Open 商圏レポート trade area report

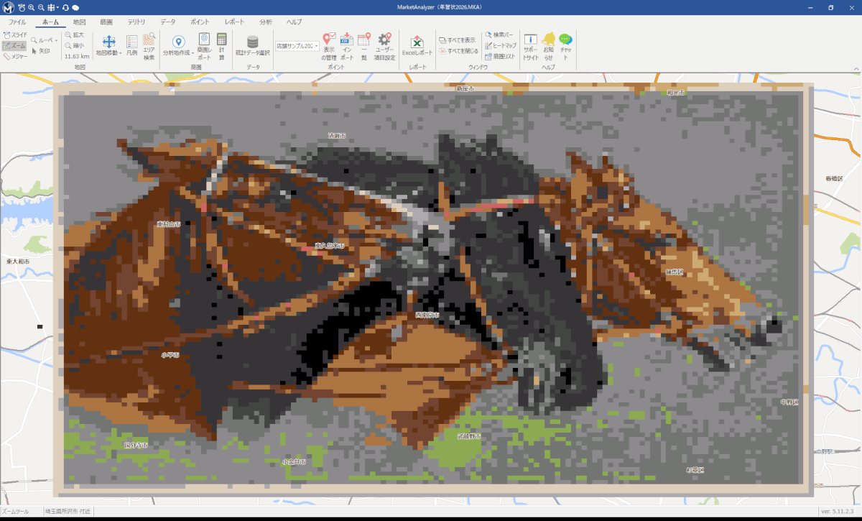[x=204, y=45]
